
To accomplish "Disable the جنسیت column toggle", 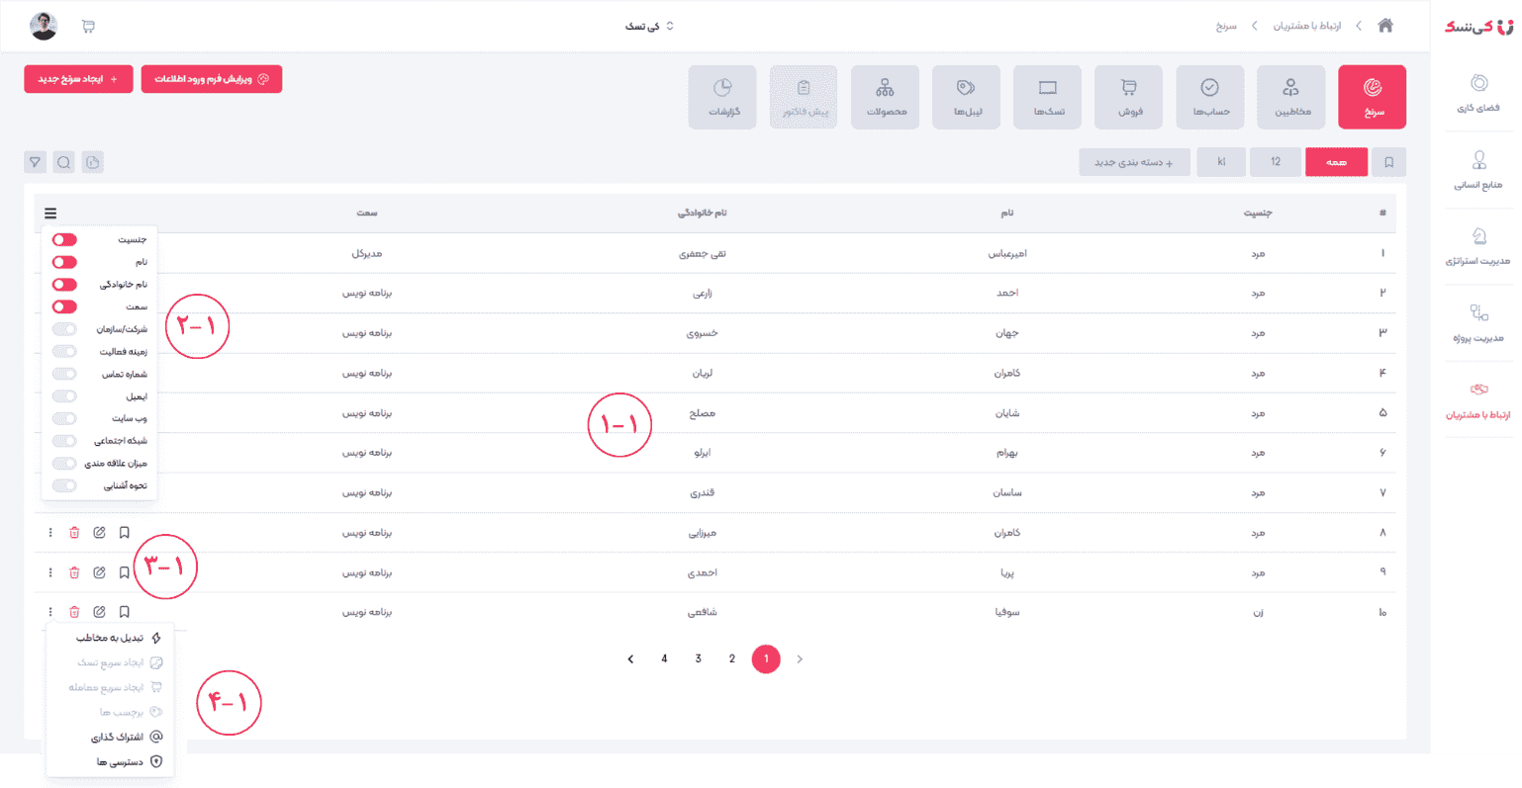I will pyautogui.click(x=64, y=240).
